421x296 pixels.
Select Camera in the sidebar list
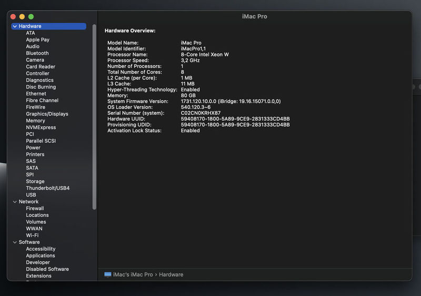click(35, 60)
